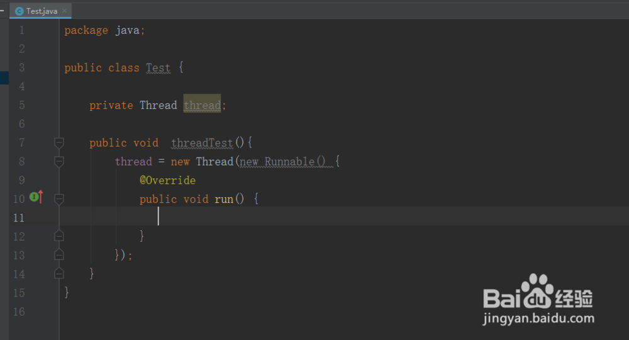Select the Test.java editor tab
Image resolution: width=629 pixels, height=340 pixels.
(40, 11)
